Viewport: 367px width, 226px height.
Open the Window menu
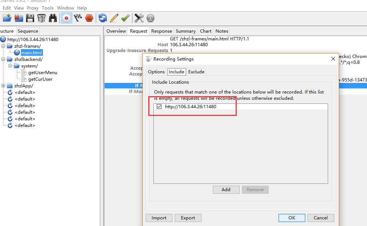click(x=66, y=8)
